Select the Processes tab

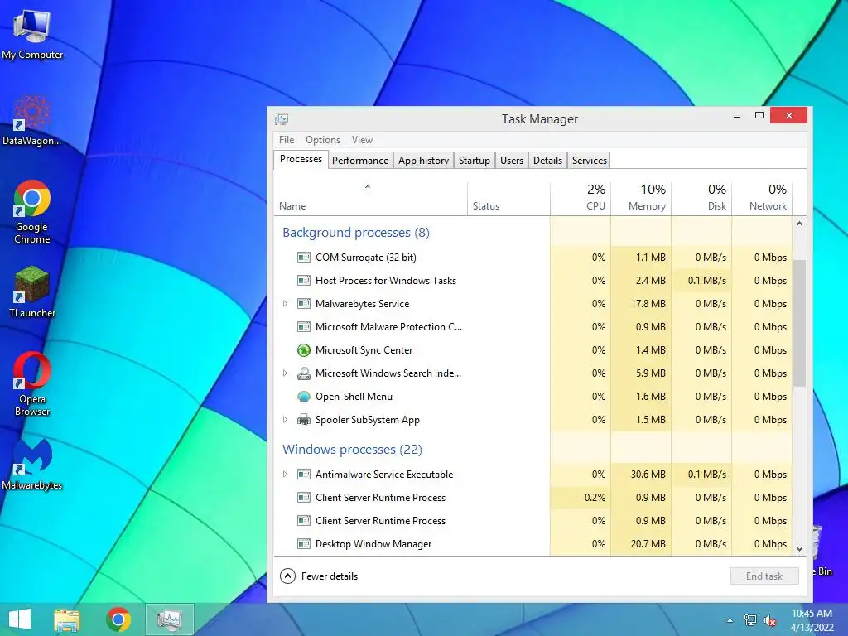pos(301,160)
